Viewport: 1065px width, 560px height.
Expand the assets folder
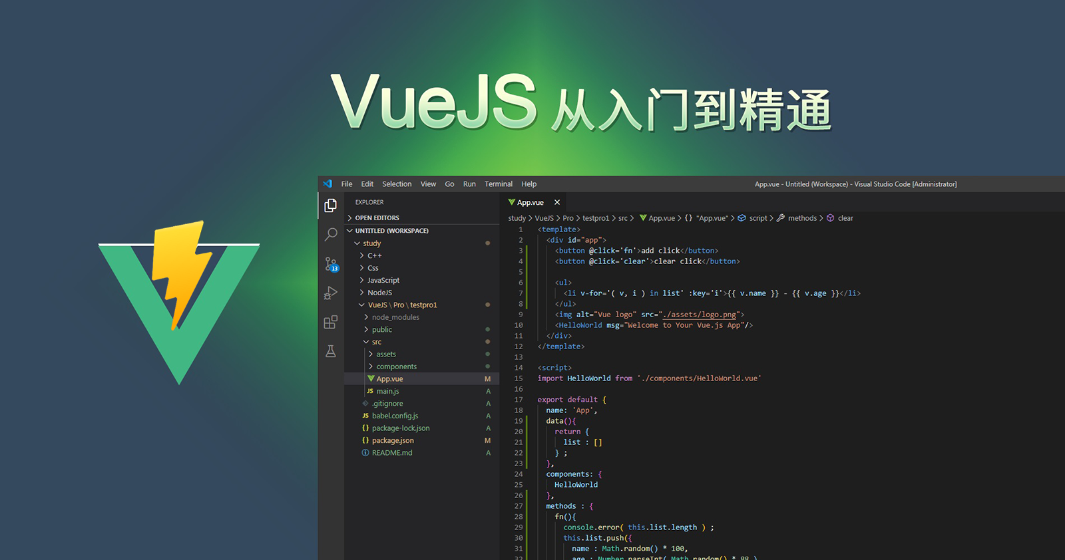click(421, 354)
